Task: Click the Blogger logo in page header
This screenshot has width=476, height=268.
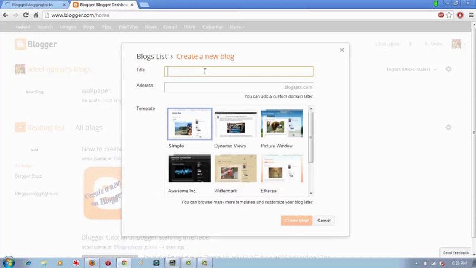Action: pos(36,44)
